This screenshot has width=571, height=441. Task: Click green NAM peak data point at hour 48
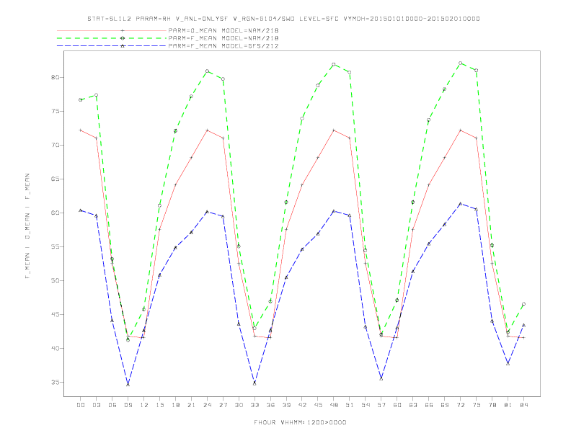(334, 64)
